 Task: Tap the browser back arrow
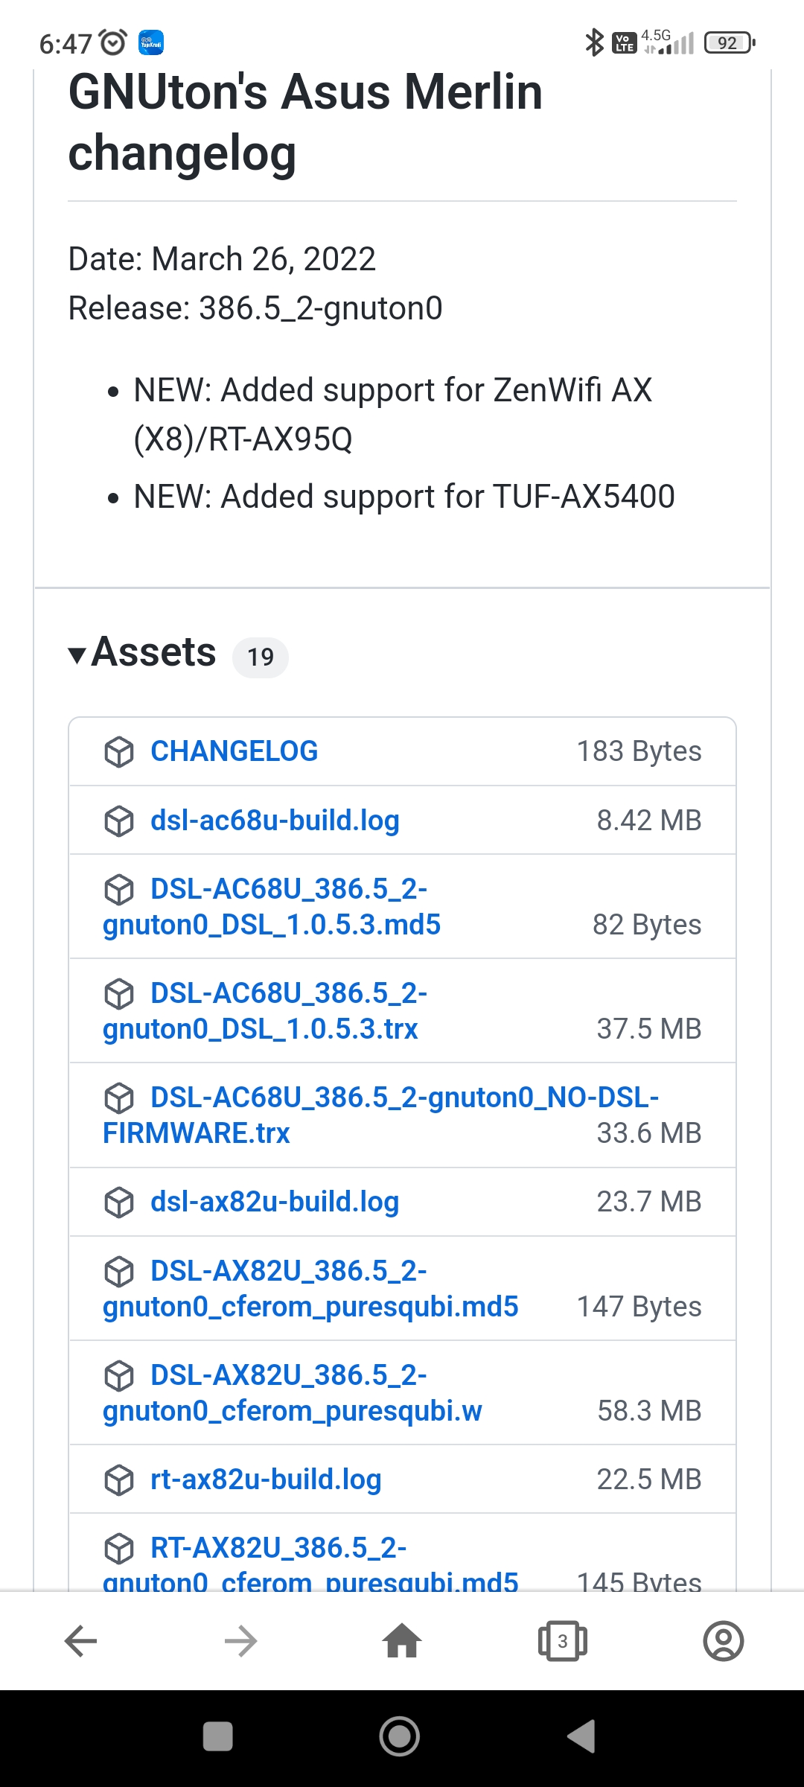[80, 1641]
